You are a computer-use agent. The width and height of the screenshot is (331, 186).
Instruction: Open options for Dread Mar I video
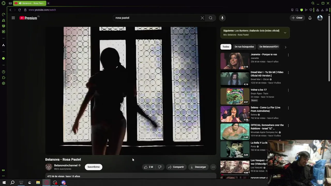click(x=288, y=73)
